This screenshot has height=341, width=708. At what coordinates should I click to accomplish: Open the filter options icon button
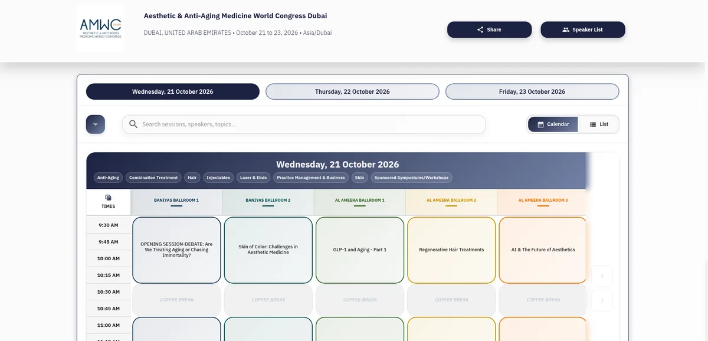click(96, 124)
